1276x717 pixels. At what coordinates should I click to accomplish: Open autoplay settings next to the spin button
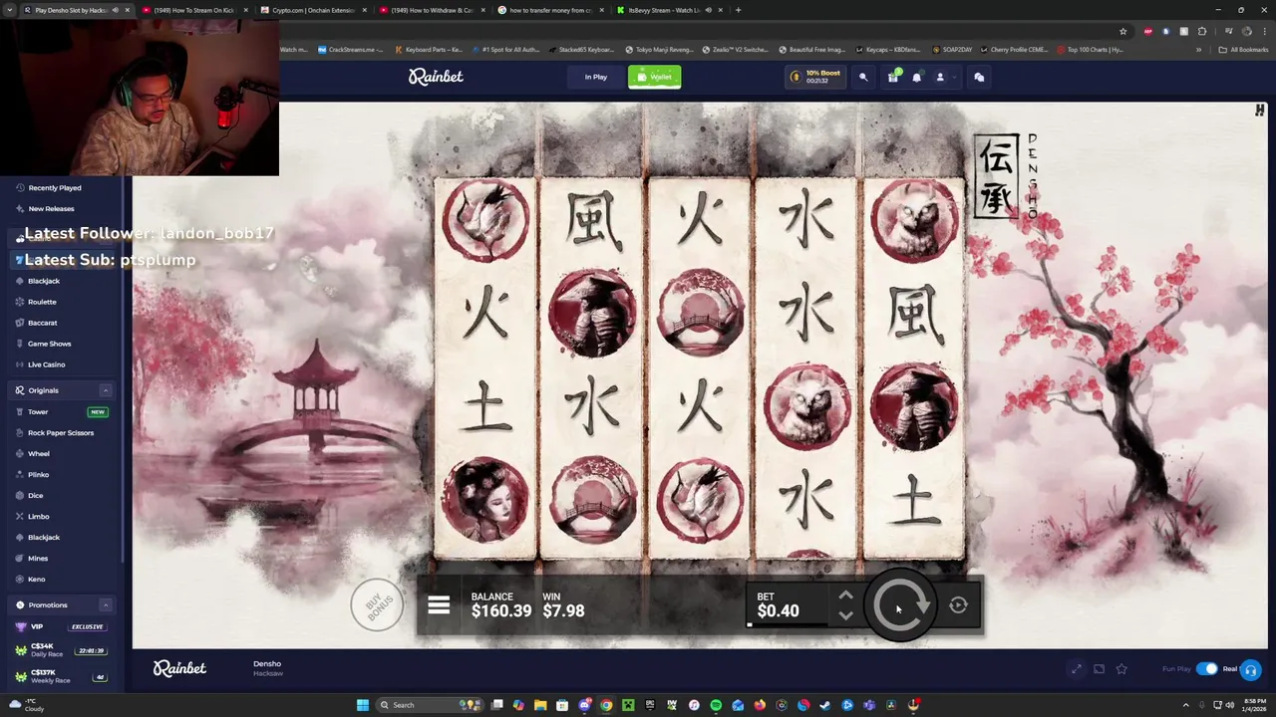958,605
